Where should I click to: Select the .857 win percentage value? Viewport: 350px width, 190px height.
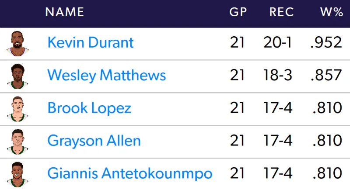click(326, 75)
